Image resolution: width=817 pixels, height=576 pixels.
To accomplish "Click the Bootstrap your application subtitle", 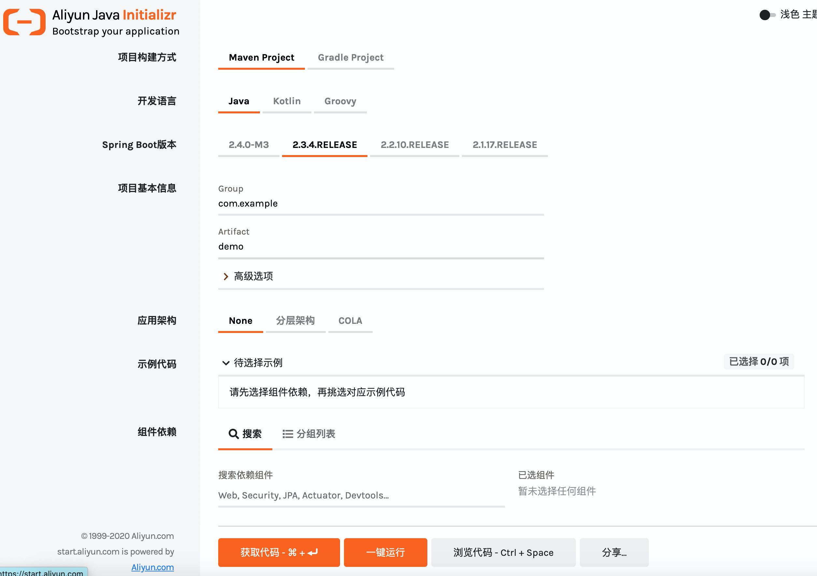I will pos(116,31).
